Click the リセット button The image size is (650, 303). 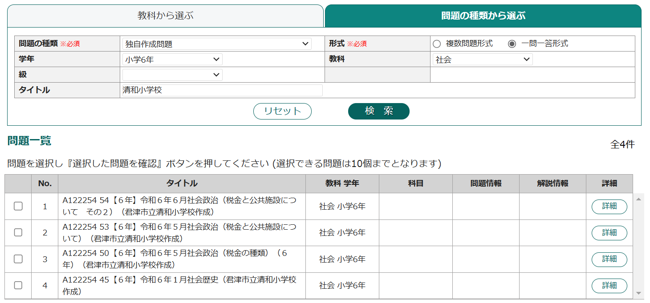pos(282,111)
